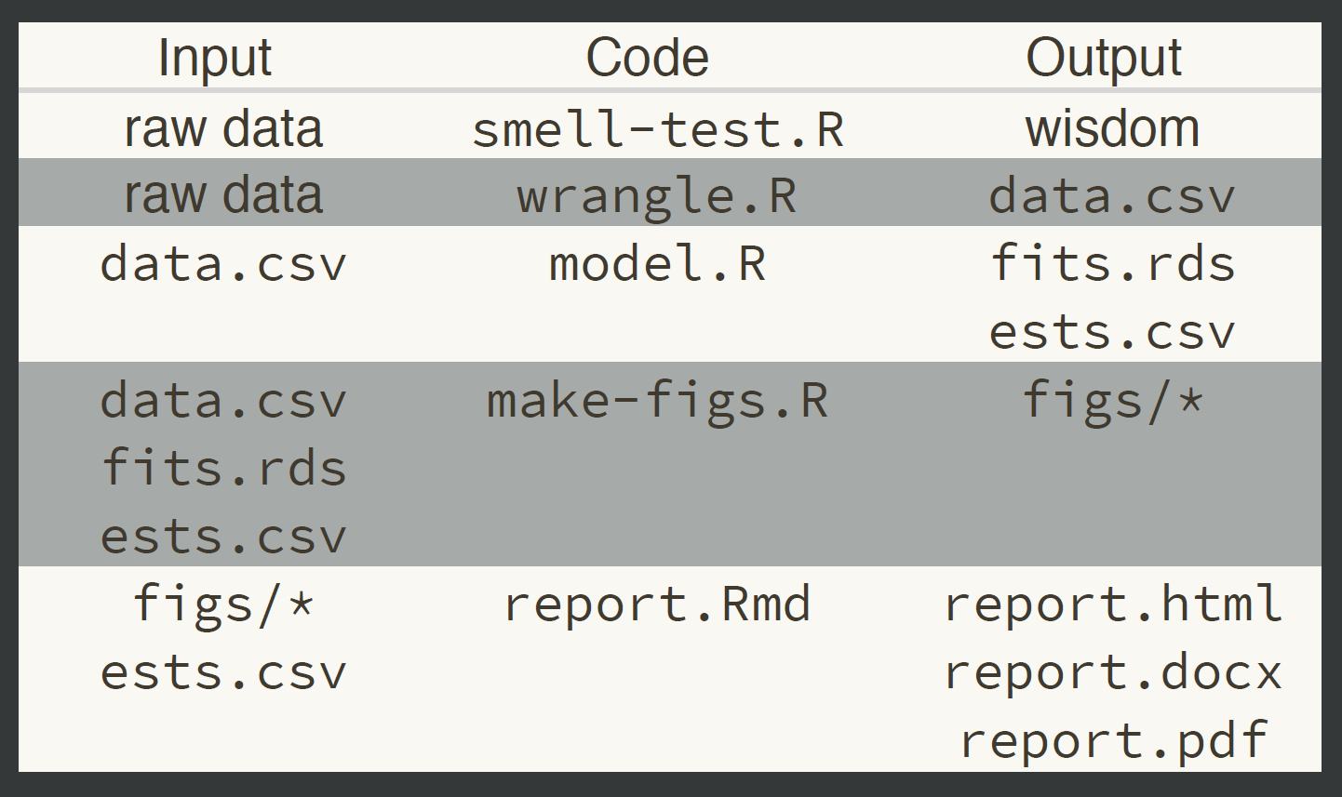Click data.csv in the Output column

point(1112,196)
